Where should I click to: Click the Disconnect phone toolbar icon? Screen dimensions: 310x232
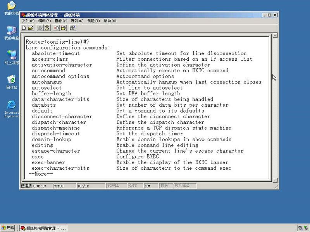[47, 28]
